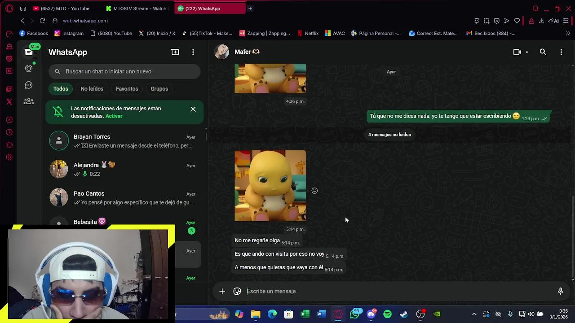Image resolution: width=575 pixels, height=323 pixels.
Task: Open Mafer's profile picture in header
Action: (222, 52)
